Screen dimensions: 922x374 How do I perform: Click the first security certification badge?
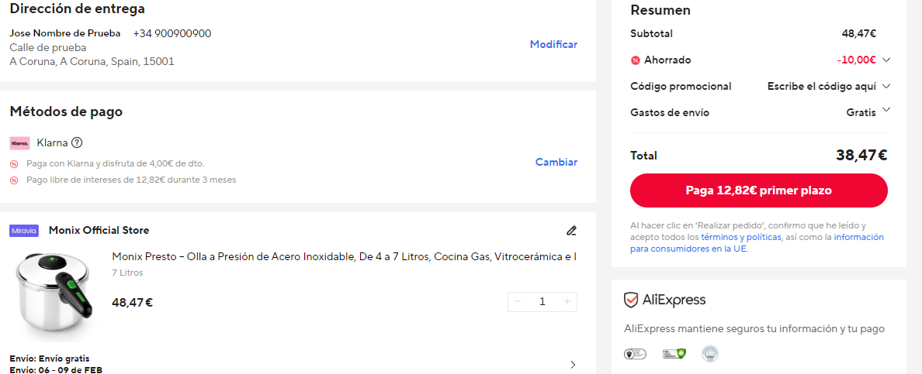[635, 353]
